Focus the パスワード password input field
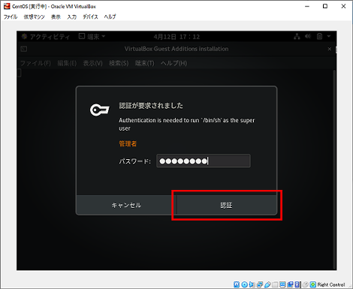 [204, 161]
